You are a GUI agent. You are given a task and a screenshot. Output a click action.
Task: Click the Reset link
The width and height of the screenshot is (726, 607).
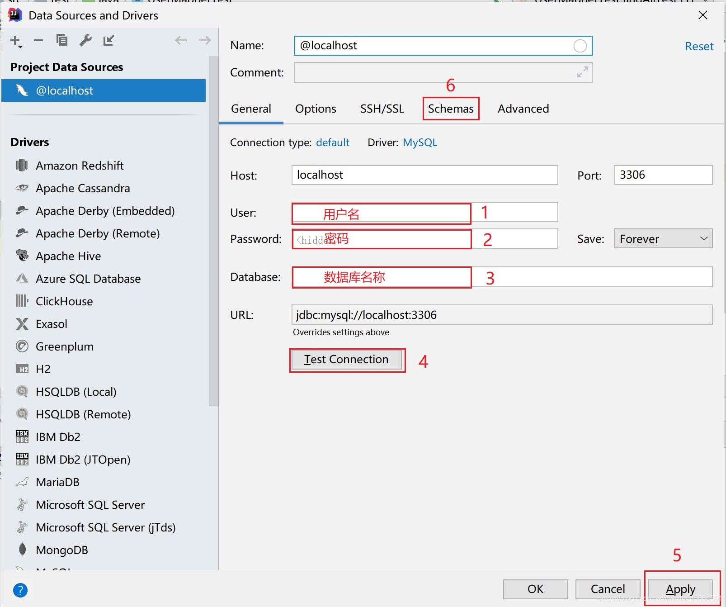click(699, 46)
